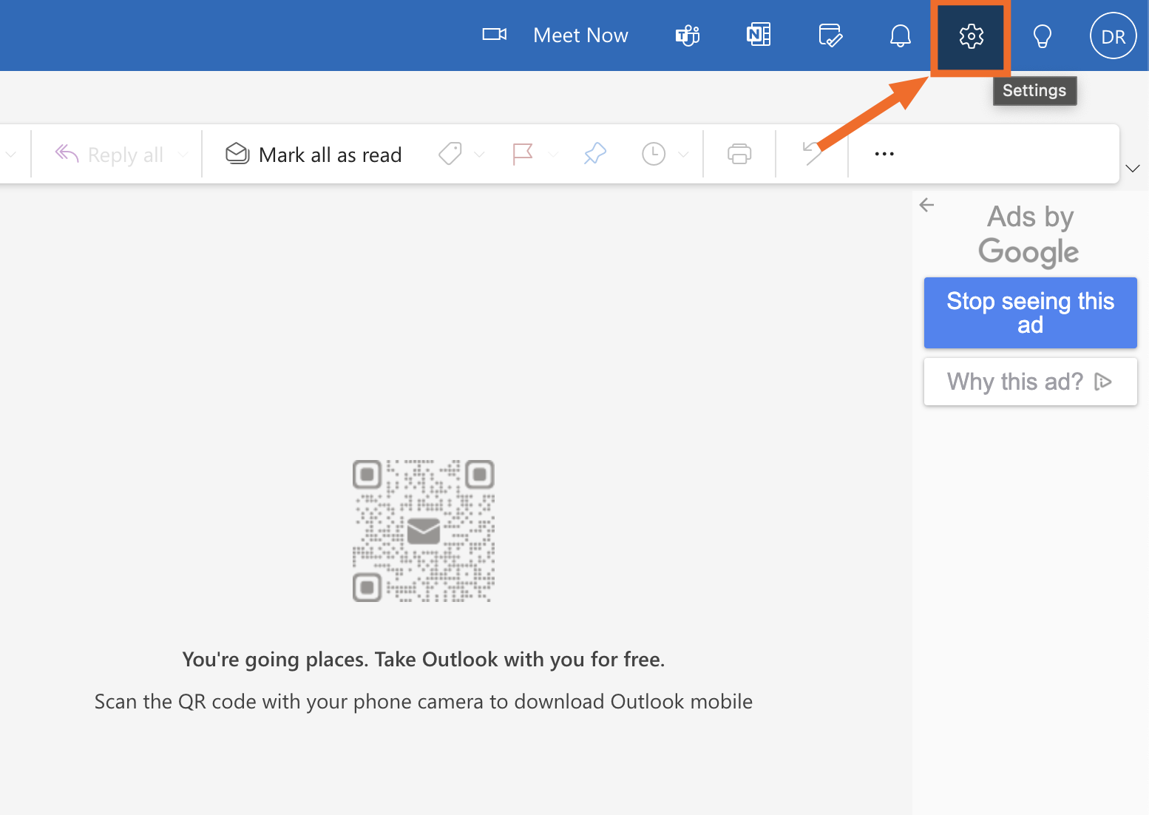Expand the ribbon with chevron
Screen dimensions: 1149x815
tap(1133, 169)
